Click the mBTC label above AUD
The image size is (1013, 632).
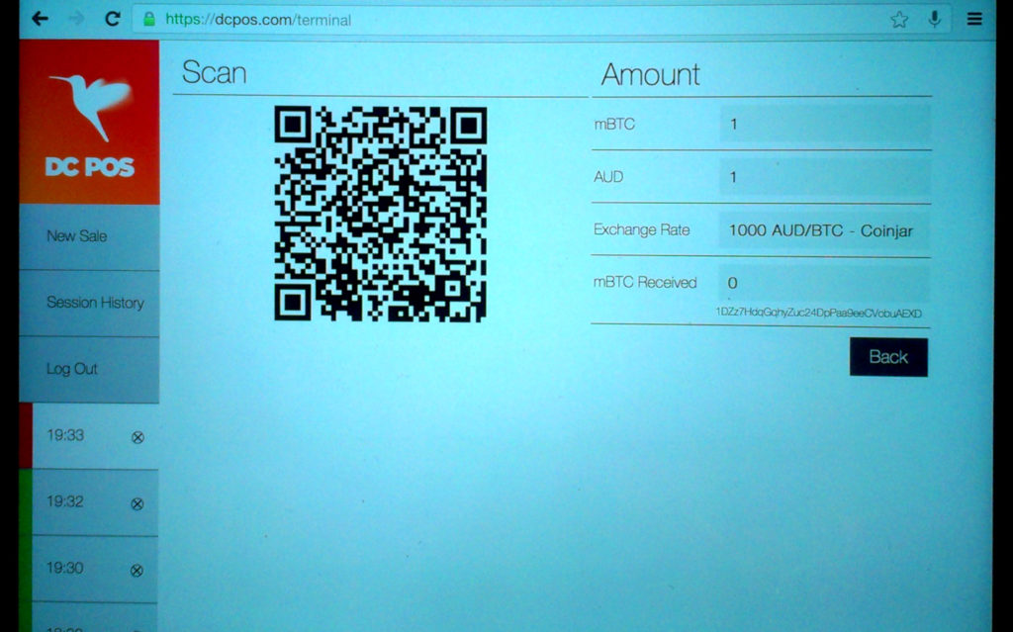tap(613, 124)
